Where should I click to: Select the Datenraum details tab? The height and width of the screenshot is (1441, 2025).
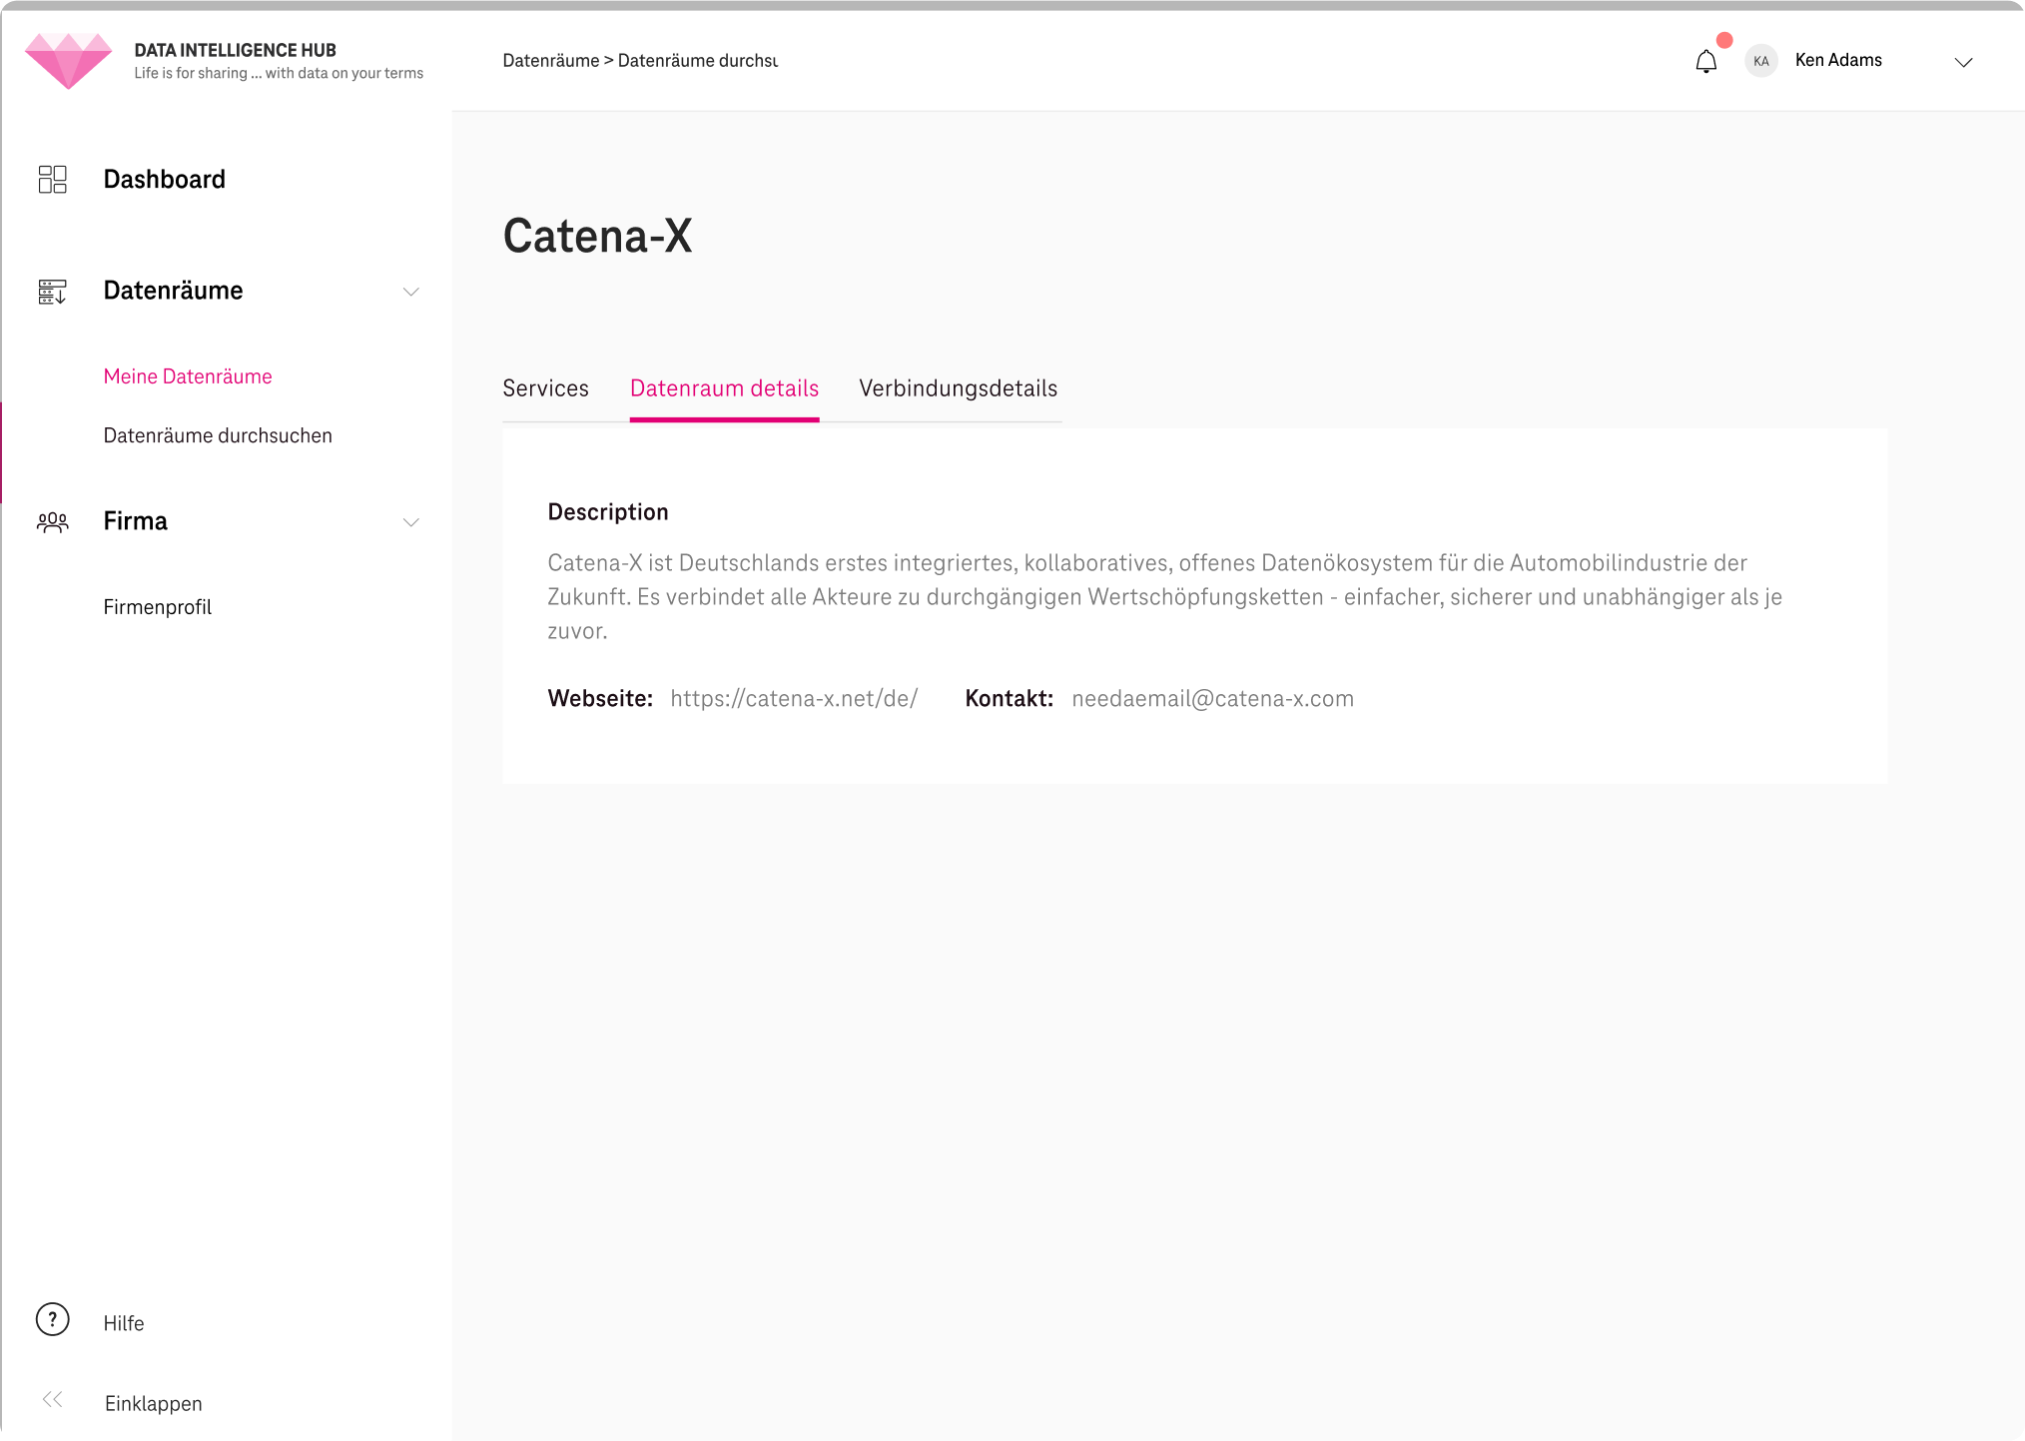pyautogui.click(x=724, y=388)
